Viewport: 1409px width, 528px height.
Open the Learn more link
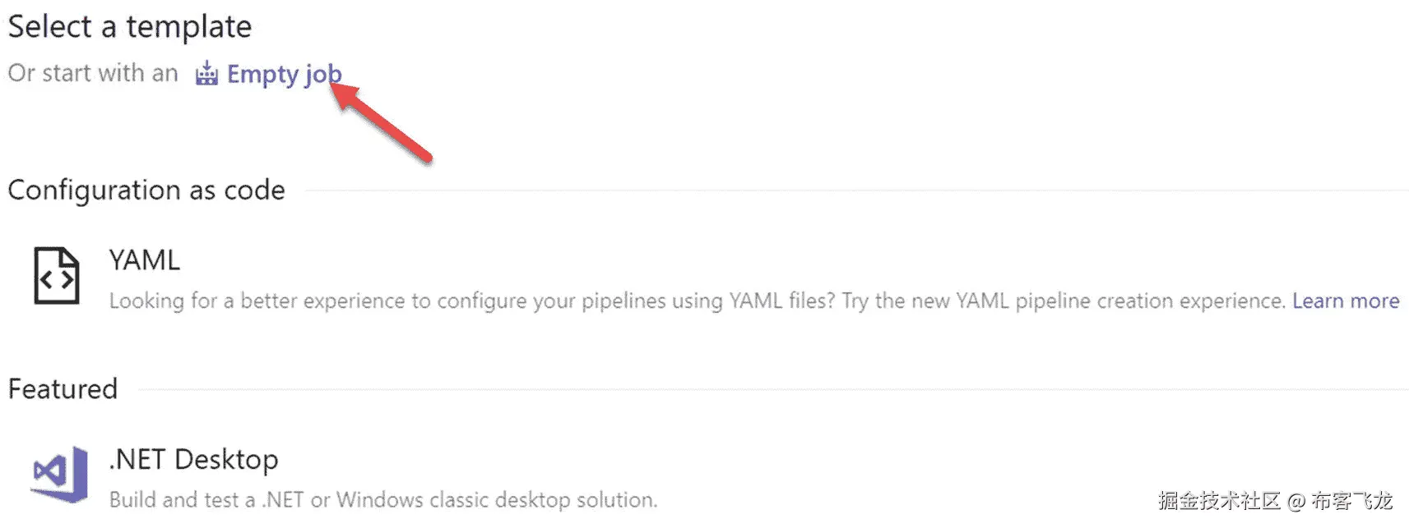(x=1345, y=301)
